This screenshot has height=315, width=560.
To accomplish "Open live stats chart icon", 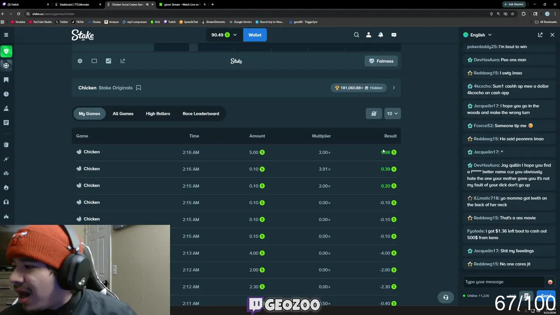I will (x=108, y=61).
